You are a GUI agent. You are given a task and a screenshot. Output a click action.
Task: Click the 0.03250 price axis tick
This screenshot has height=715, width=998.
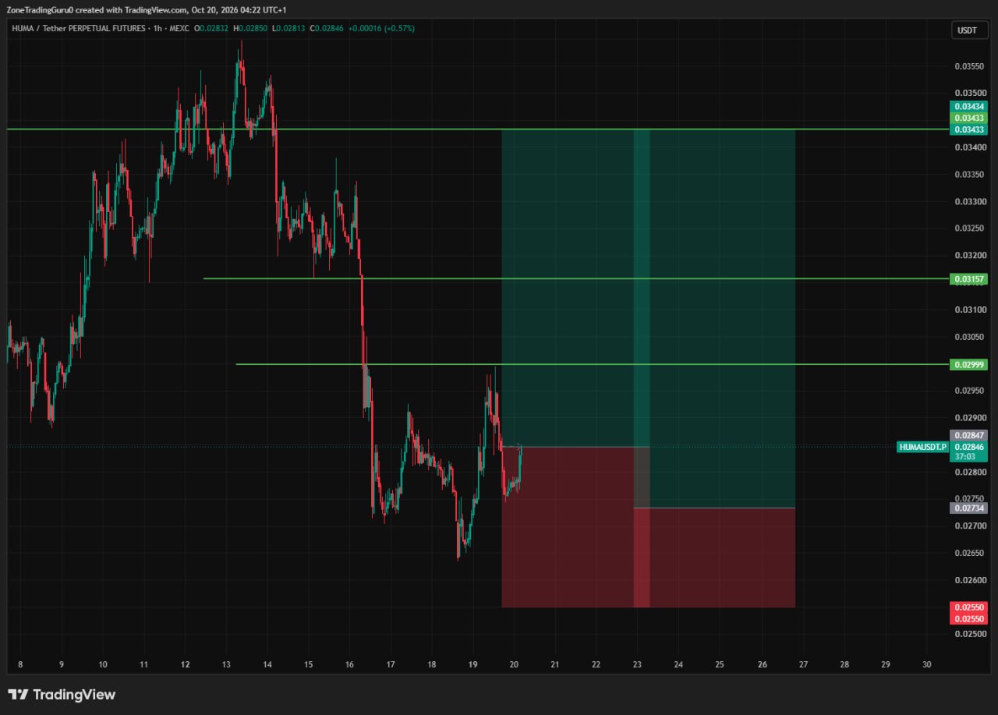(969, 228)
